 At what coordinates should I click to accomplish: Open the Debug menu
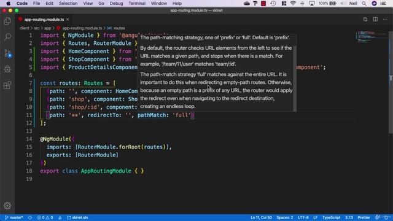click(x=116, y=3)
